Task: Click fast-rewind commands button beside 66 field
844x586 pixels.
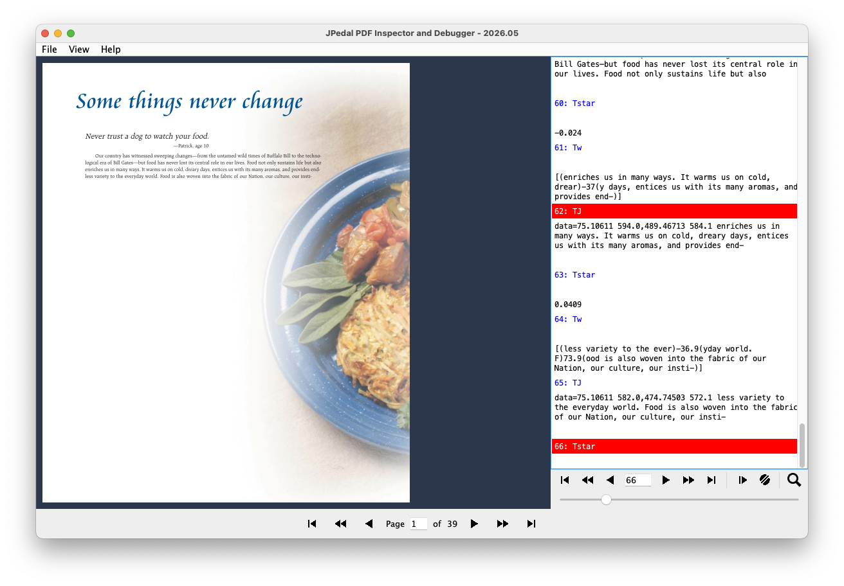Action: pyautogui.click(x=587, y=480)
